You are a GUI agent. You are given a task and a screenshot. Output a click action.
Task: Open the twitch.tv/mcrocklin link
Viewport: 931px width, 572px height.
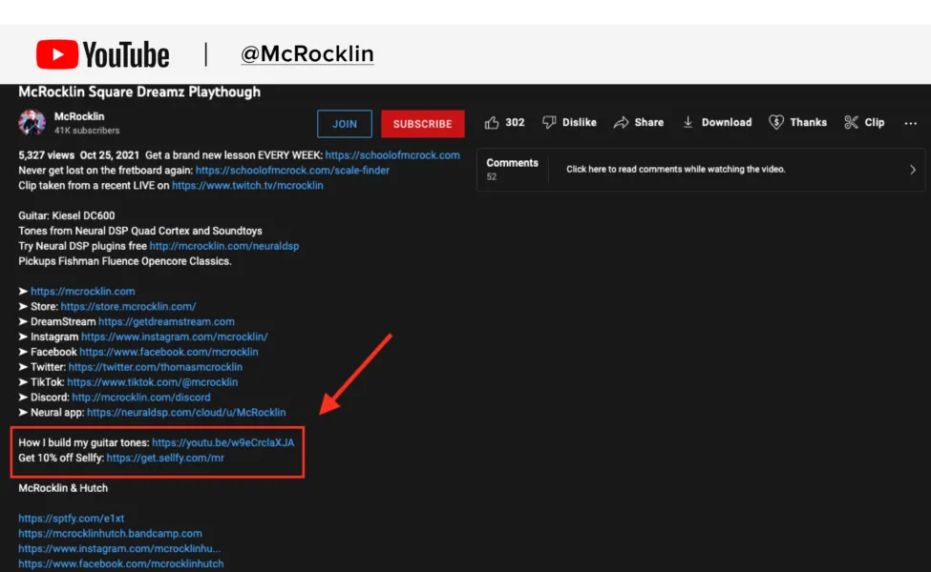pos(247,186)
